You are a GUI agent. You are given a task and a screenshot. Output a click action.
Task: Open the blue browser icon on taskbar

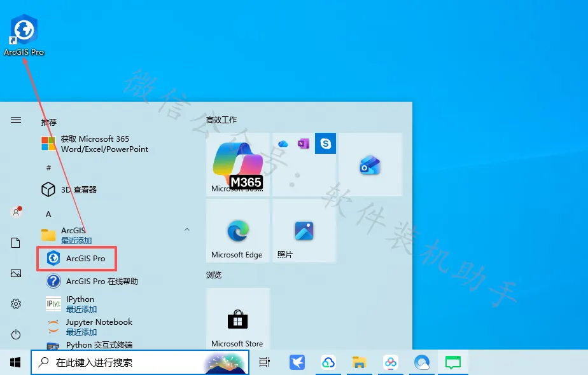[422, 362]
